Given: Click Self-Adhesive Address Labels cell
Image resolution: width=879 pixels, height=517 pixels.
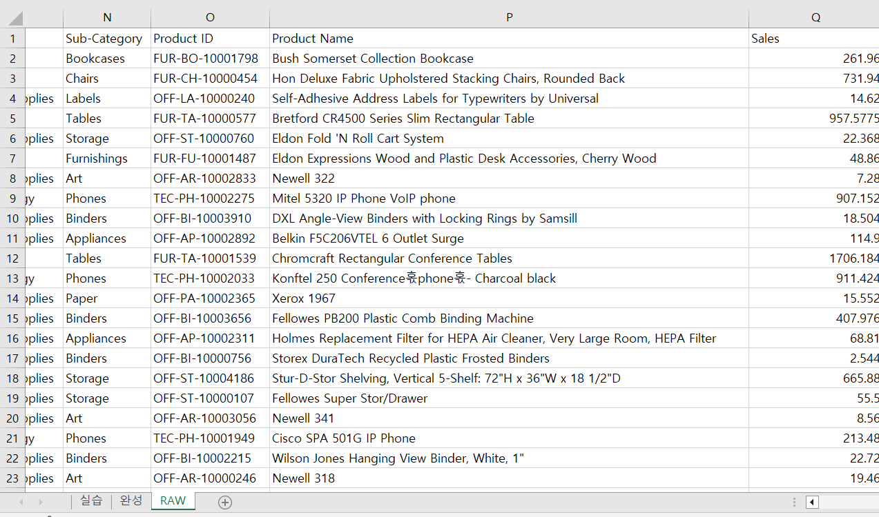Looking at the screenshot, I should click(x=510, y=99).
